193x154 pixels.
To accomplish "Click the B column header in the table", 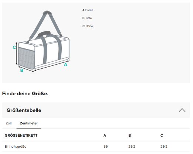I will tap(129, 136).
